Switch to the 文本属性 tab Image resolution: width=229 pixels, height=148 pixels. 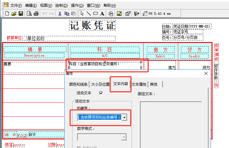pyautogui.click(x=139, y=84)
